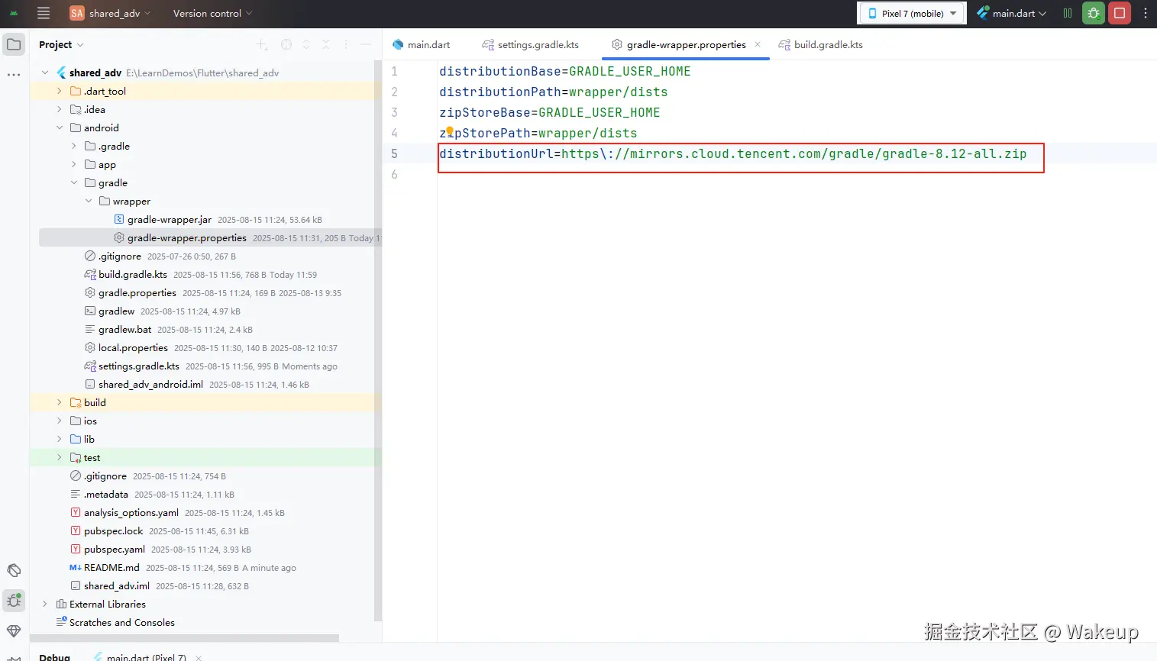Switch to build.gradle.kts editor tab
The image size is (1157, 661).
point(820,45)
